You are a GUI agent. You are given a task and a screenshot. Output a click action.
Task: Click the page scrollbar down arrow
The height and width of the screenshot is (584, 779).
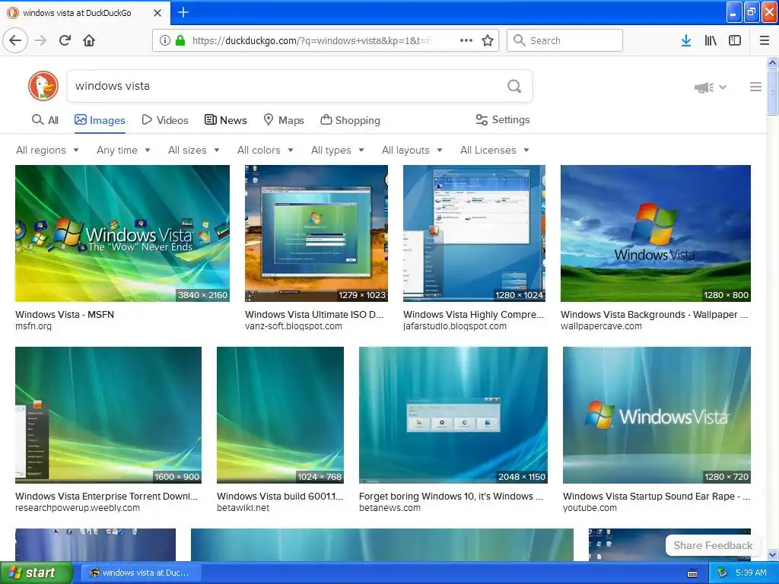[x=772, y=554]
